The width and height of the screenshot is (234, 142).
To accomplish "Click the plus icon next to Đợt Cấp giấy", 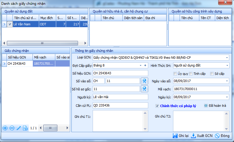I will 145,65.
